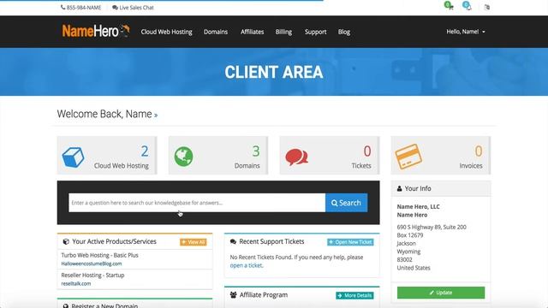The image size is (548, 308).
Task: Open the shopping cart icon
Action: pyautogui.click(x=449, y=6)
